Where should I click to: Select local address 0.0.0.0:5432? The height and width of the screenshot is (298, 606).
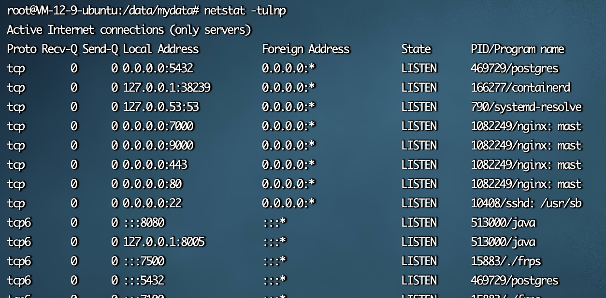(158, 68)
